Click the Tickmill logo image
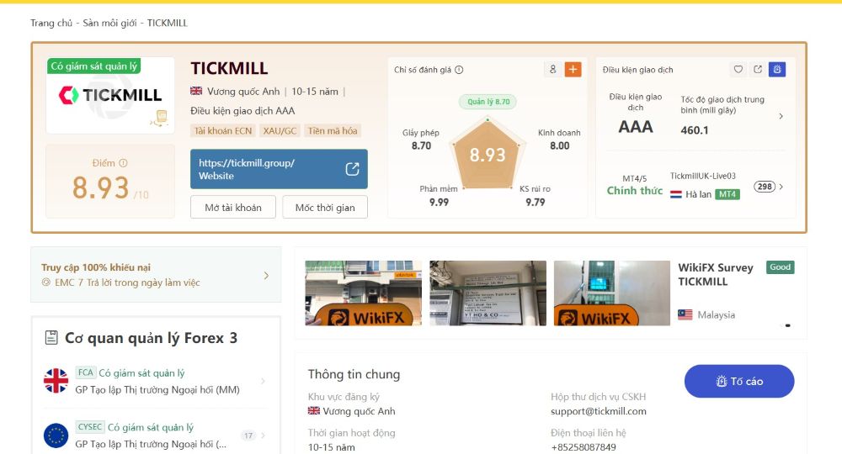This screenshot has height=454, width=842. [110, 95]
